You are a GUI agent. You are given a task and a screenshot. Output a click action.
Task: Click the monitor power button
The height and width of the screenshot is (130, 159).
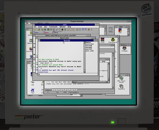coord(122,121)
